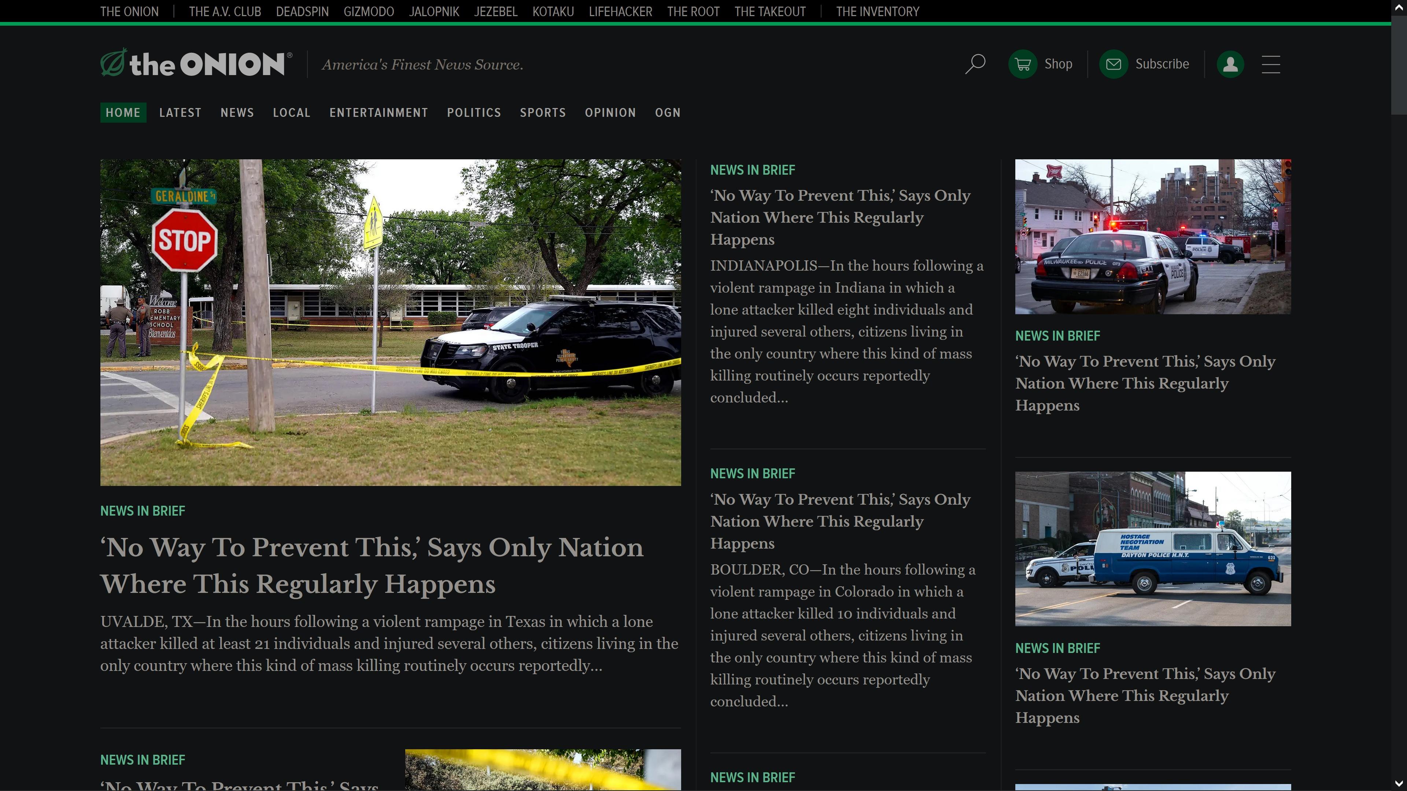Click the Subscribe text link
The height and width of the screenshot is (791, 1407).
(1162, 64)
